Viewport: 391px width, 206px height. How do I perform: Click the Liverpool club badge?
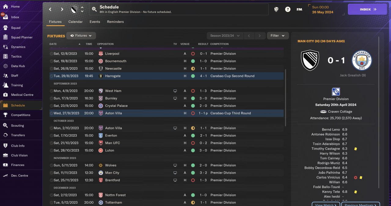(x=101, y=54)
